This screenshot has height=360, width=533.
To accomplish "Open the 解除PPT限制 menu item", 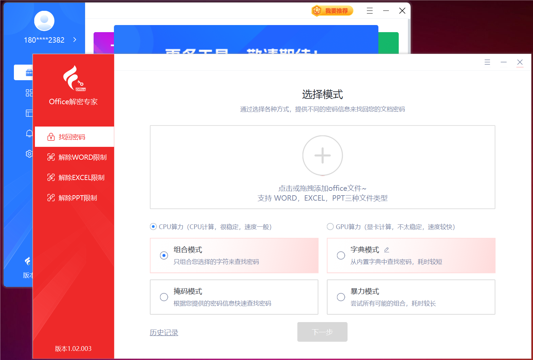I will [75, 198].
